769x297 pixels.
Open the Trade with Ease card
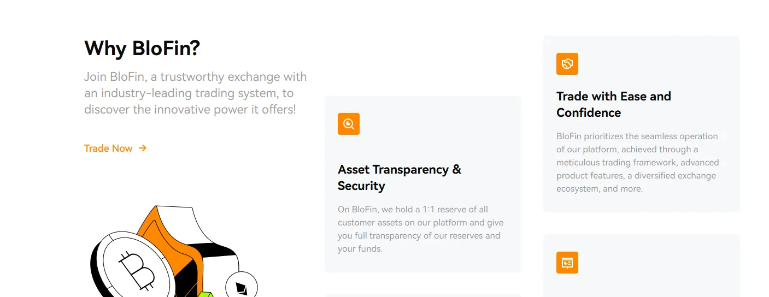[641, 124]
